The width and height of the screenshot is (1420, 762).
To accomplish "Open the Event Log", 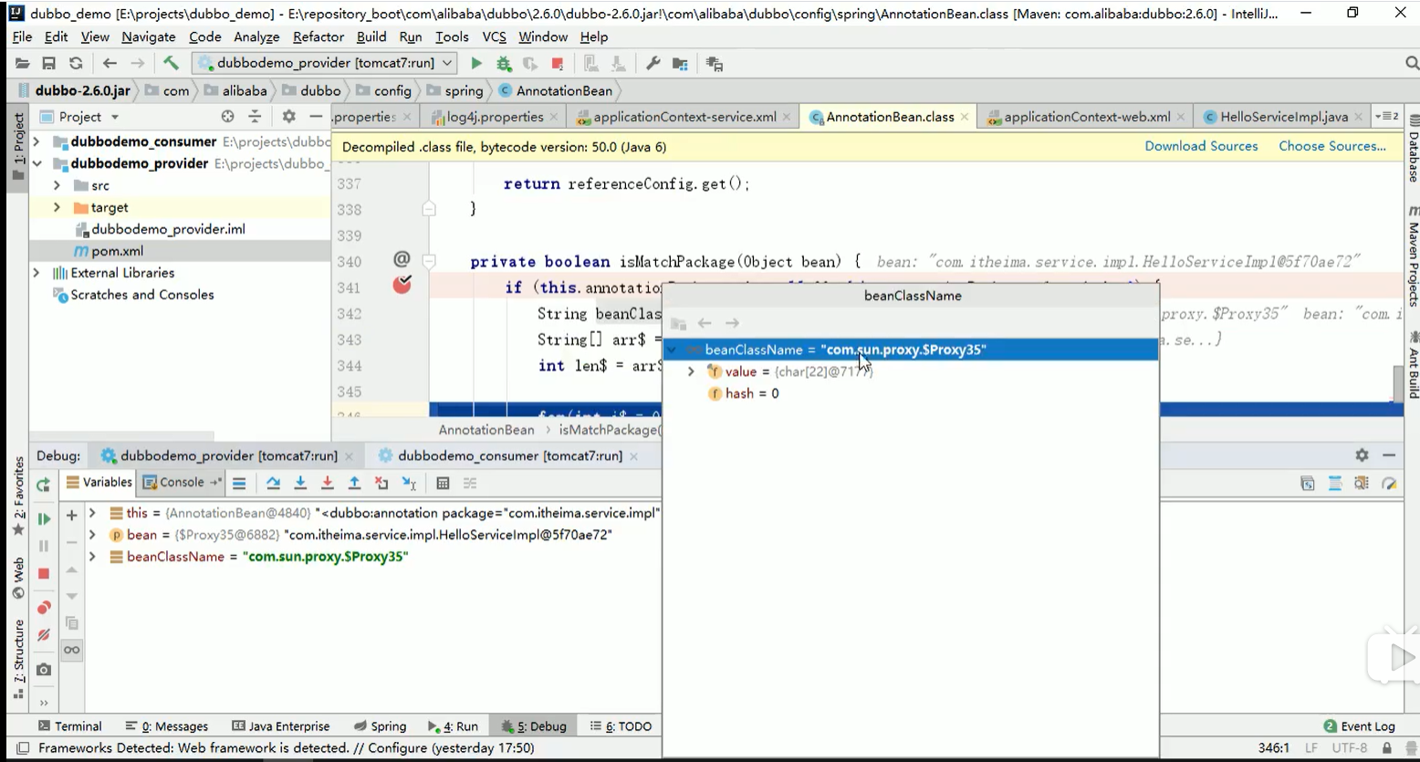I will (x=1359, y=726).
